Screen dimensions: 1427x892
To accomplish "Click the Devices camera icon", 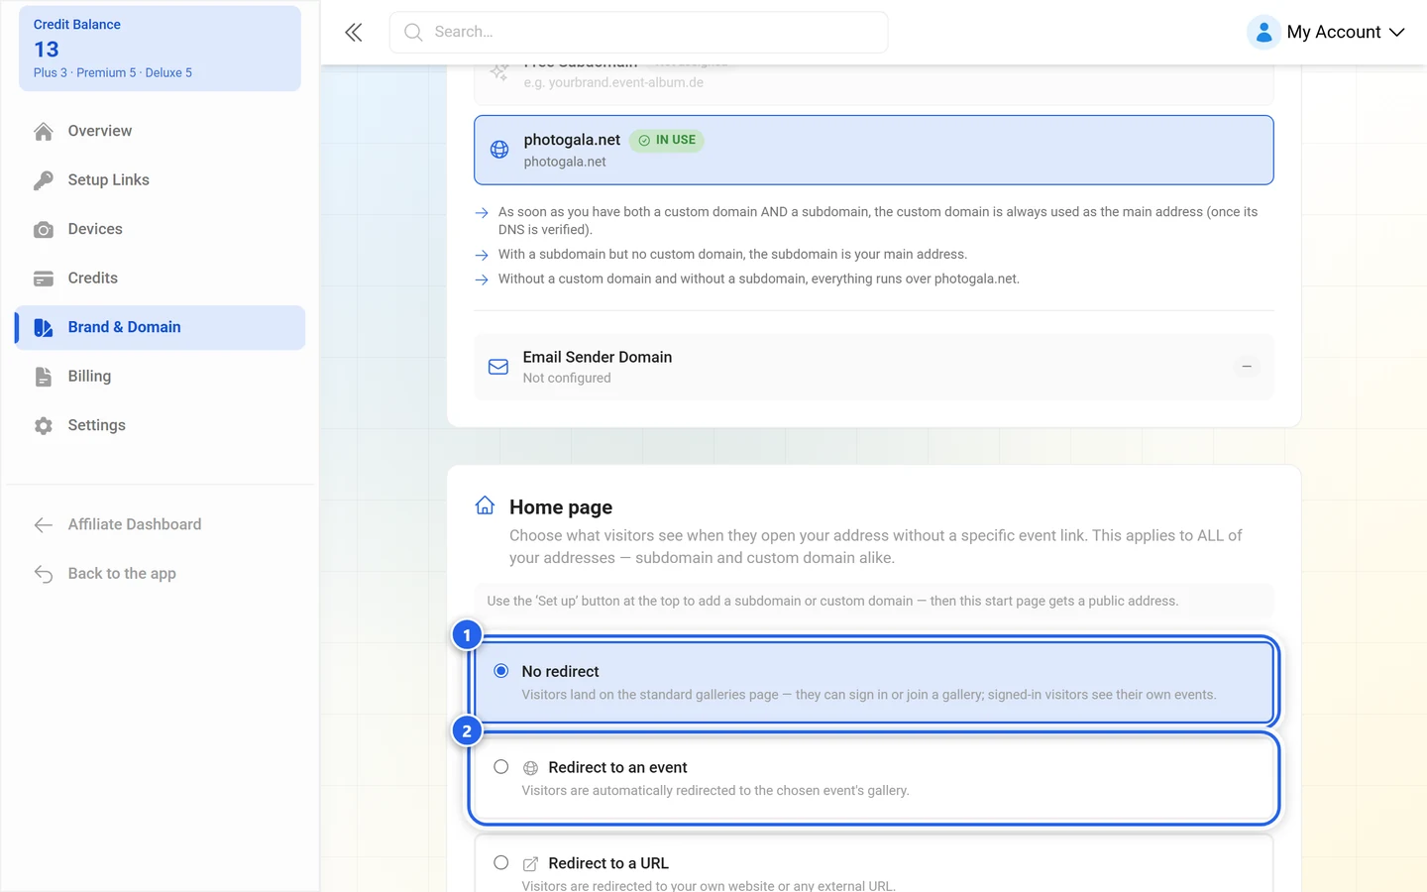I will coord(44,230).
